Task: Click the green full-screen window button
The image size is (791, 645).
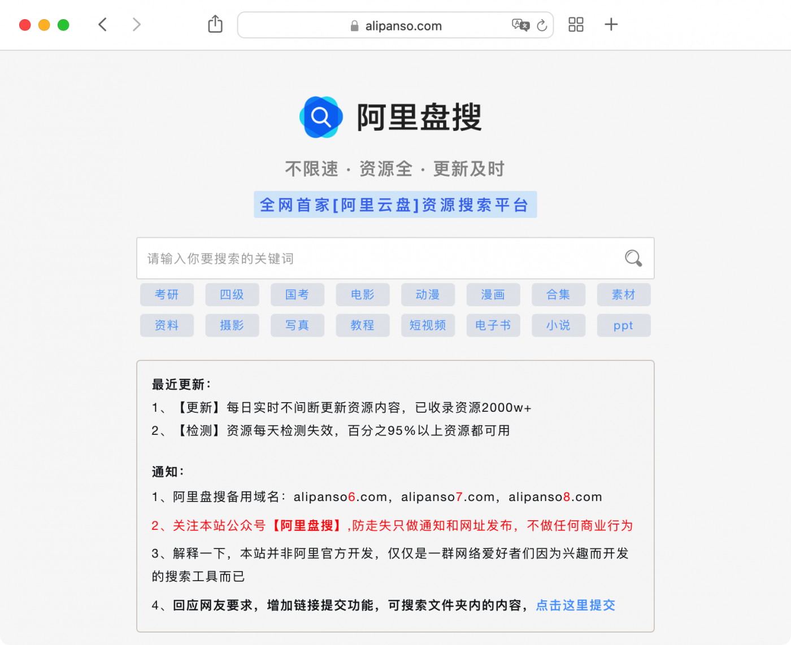Action: (x=63, y=25)
